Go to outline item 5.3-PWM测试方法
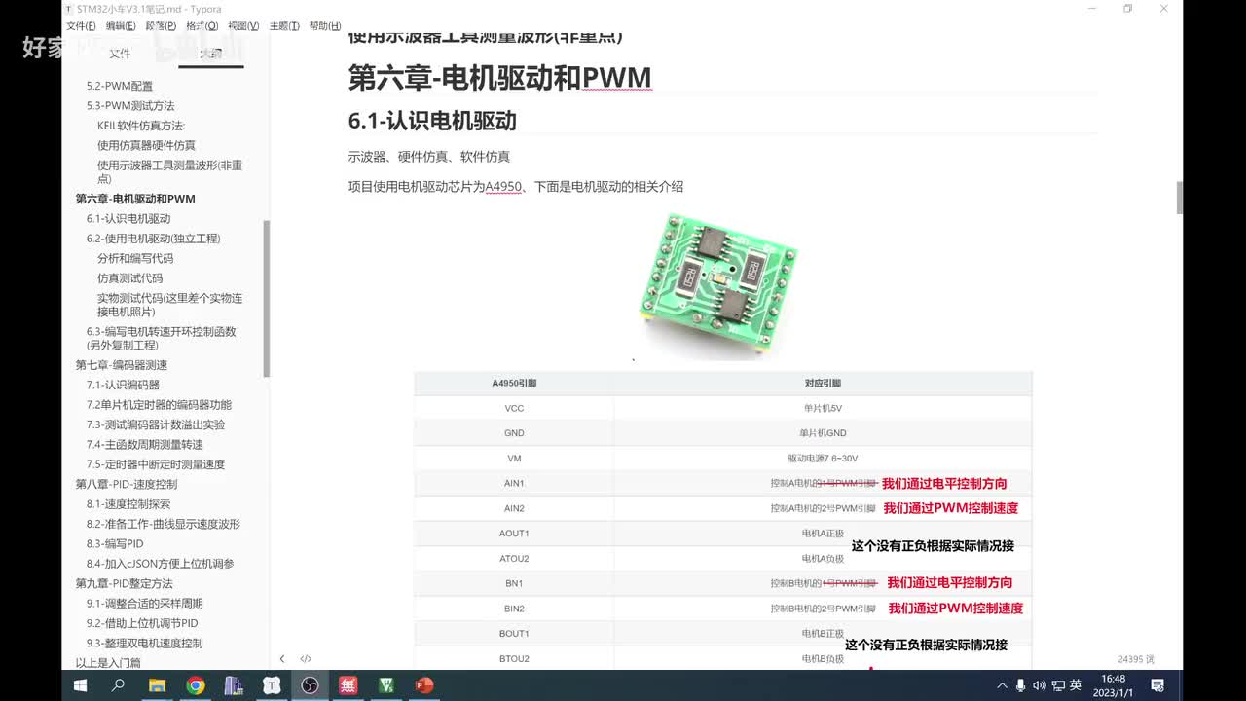This screenshot has width=1246, height=701. click(130, 105)
